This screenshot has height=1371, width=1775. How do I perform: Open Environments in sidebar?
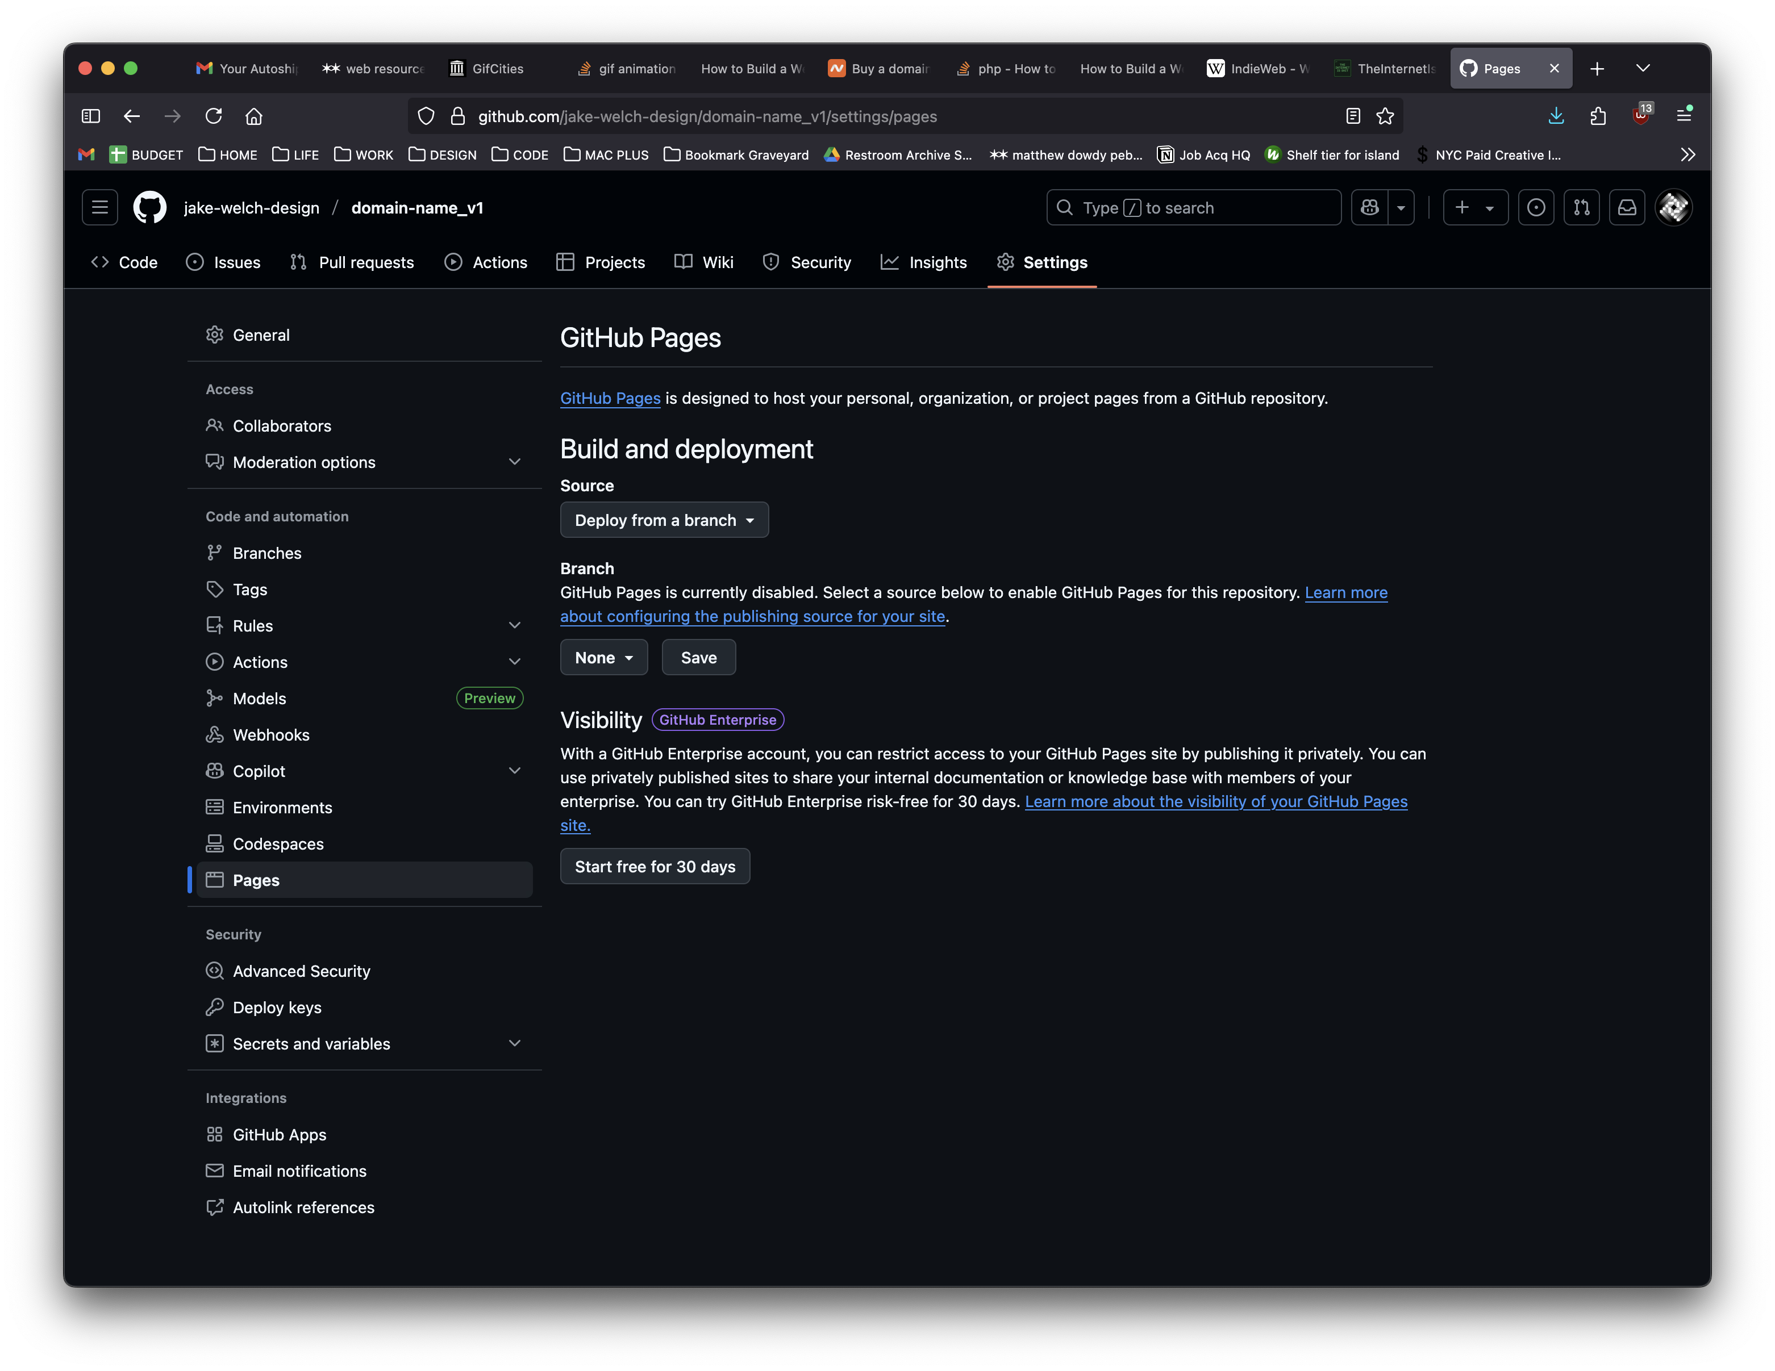coord(364,808)
